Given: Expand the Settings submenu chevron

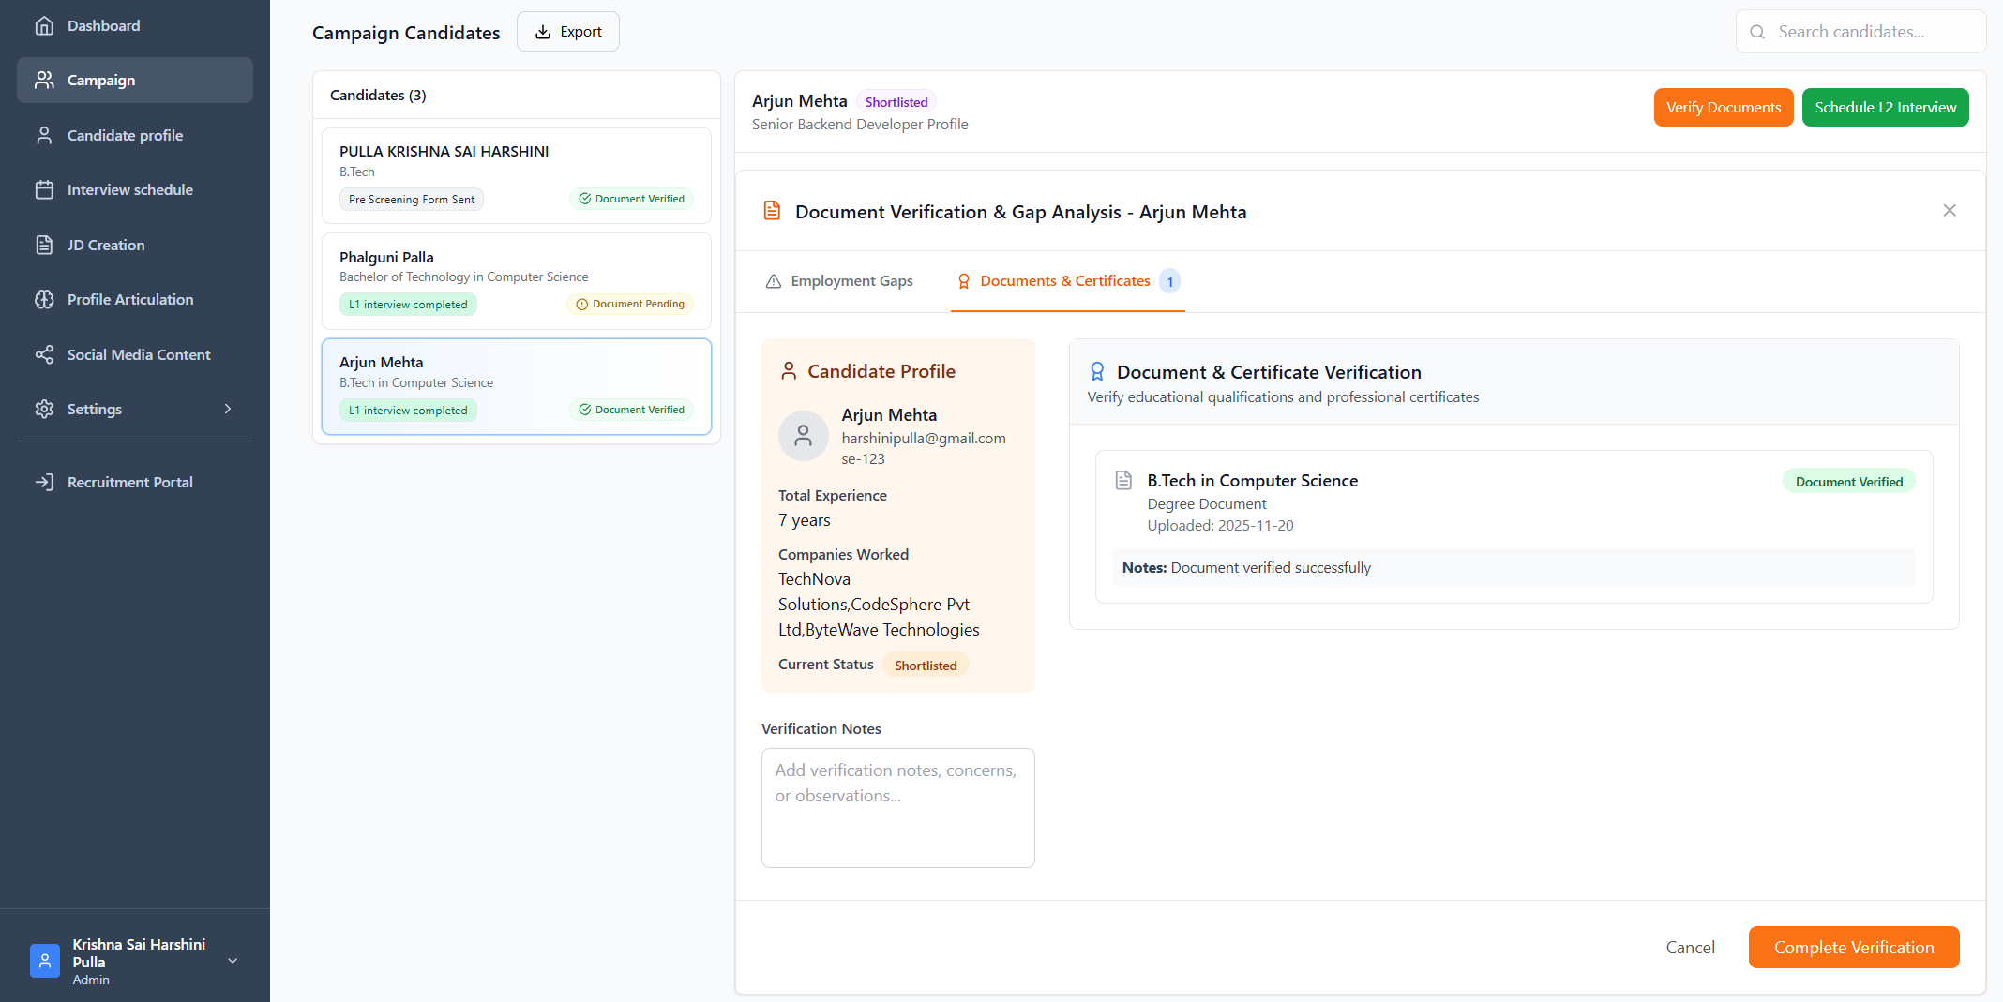Looking at the screenshot, I should [228, 410].
